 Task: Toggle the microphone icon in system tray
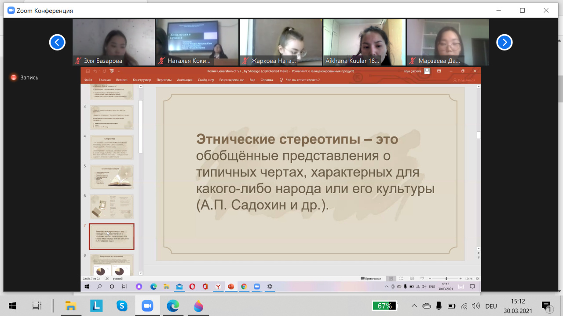439,306
